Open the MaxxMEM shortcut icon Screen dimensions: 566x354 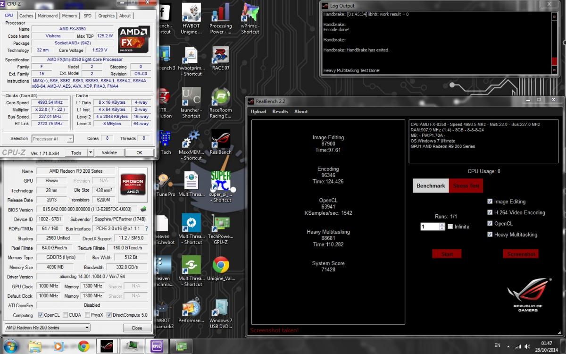coord(191,145)
